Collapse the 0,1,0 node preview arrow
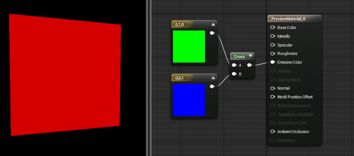 [213, 24]
